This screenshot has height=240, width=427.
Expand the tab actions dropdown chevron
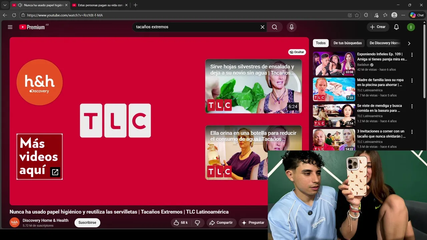click(x=5, y=5)
